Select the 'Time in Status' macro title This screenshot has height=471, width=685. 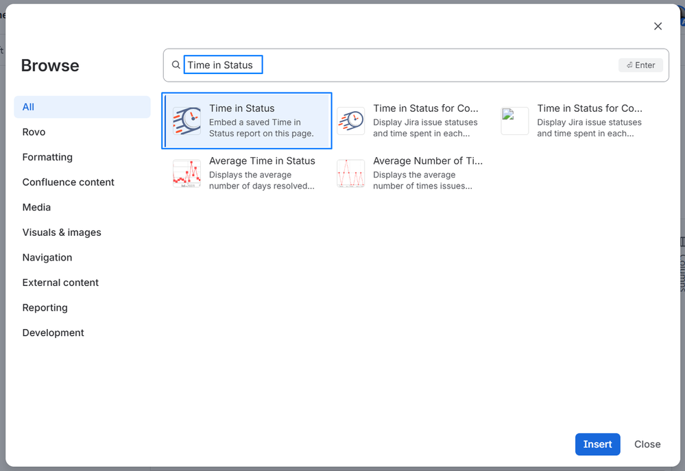coord(241,108)
